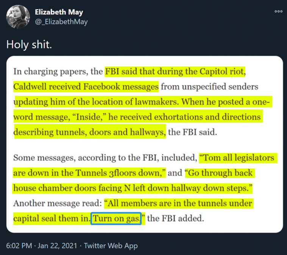Click highlighted "capital seal them in." text
This screenshot has width=287, height=255.
[x=52, y=218]
